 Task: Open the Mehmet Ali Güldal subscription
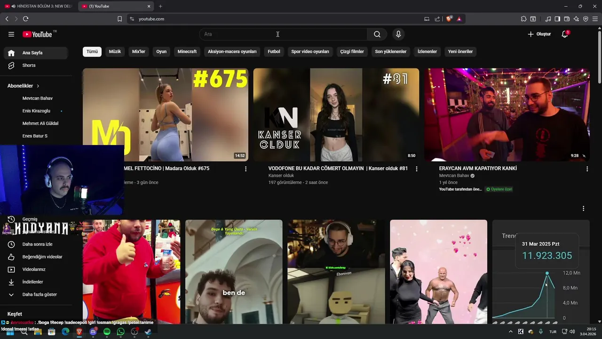pyautogui.click(x=40, y=123)
